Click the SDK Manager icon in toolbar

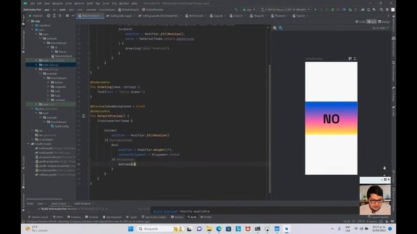[374, 10]
